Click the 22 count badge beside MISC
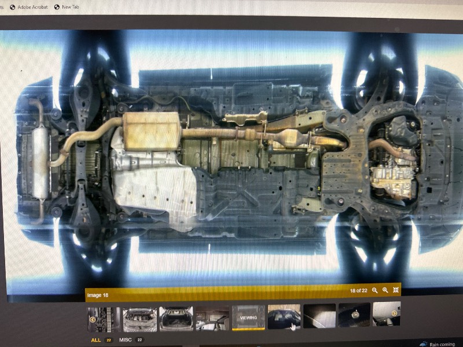The image size is (463, 347). point(139,340)
